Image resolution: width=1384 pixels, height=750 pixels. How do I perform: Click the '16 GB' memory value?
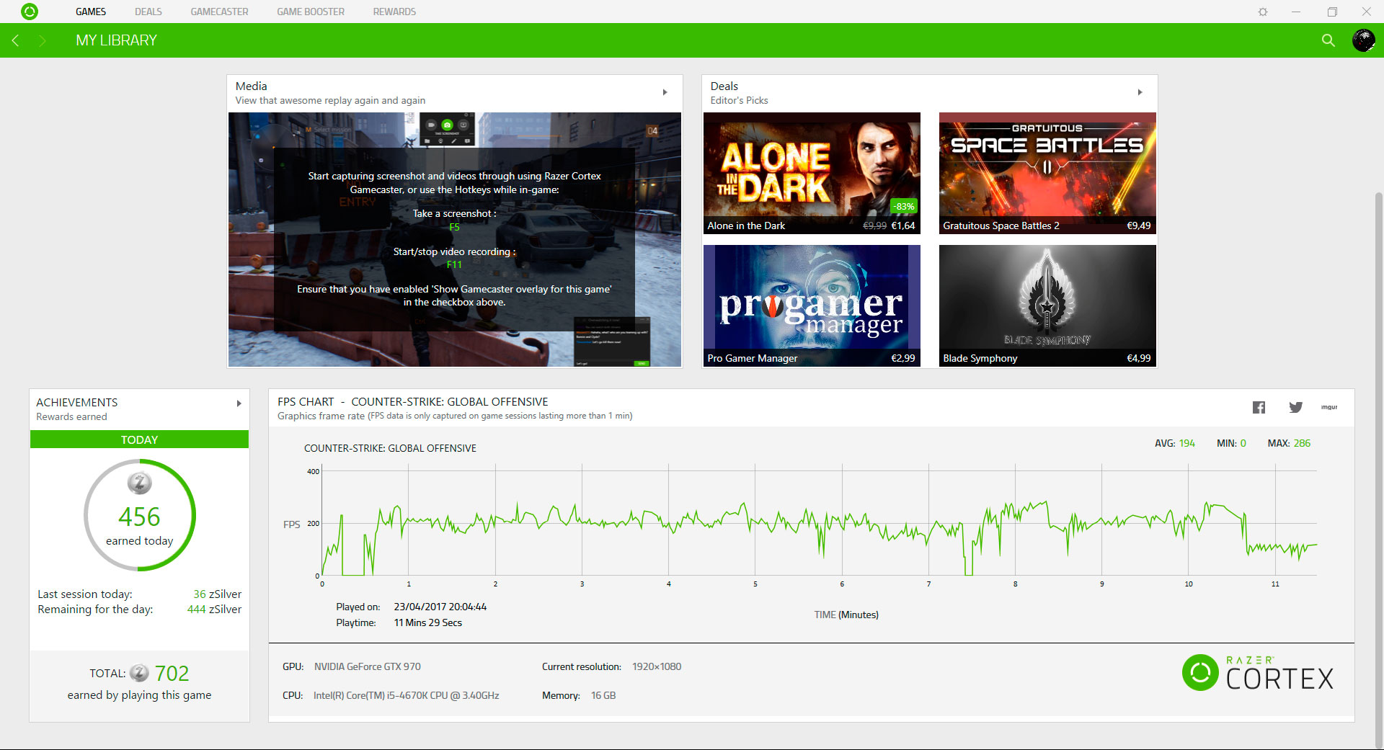pos(603,695)
